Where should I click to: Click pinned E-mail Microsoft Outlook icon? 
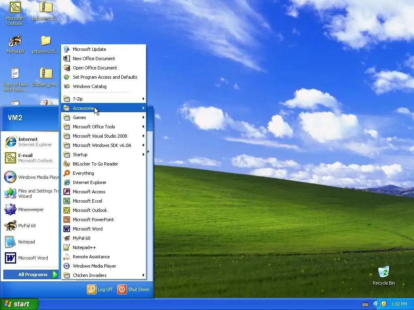click(x=11, y=158)
